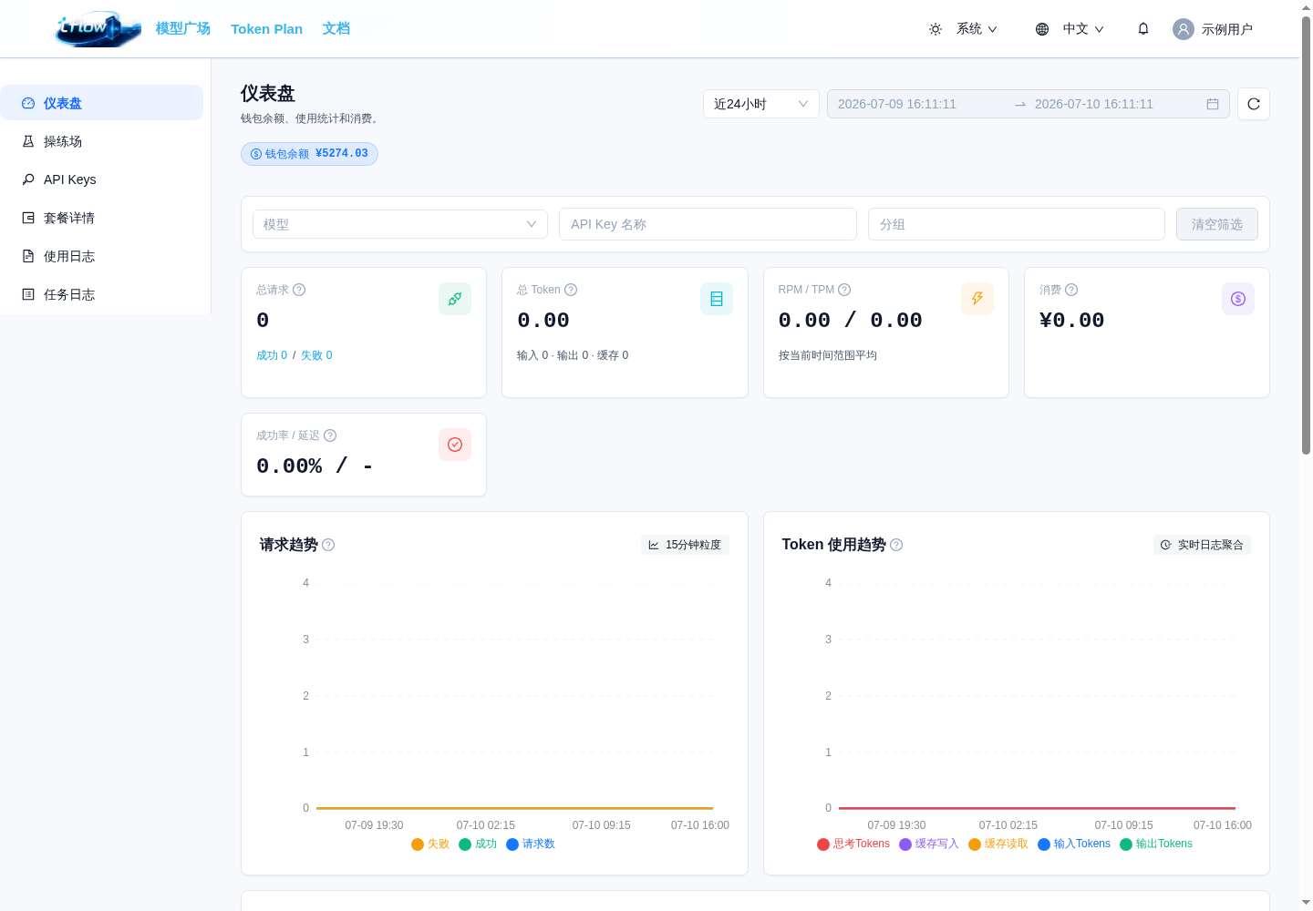Select 任务日志 in sidebar
1313x911 pixels.
[x=101, y=294]
